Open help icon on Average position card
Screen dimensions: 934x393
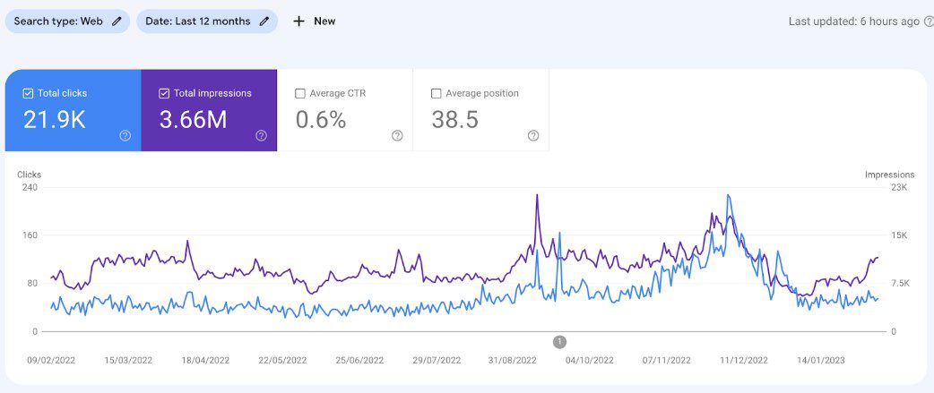coord(533,135)
